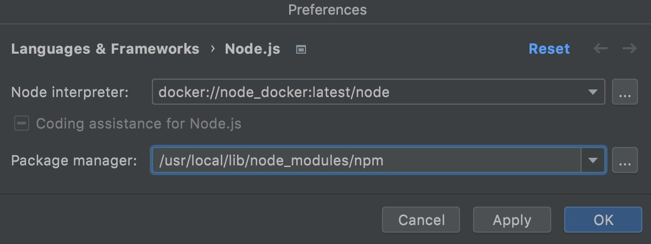Apply the Node.js settings
The width and height of the screenshot is (651, 244).
pos(512,220)
